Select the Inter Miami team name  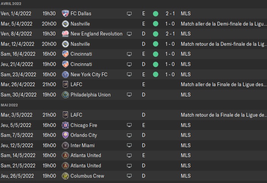pyautogui.click(x=83, y=145)
